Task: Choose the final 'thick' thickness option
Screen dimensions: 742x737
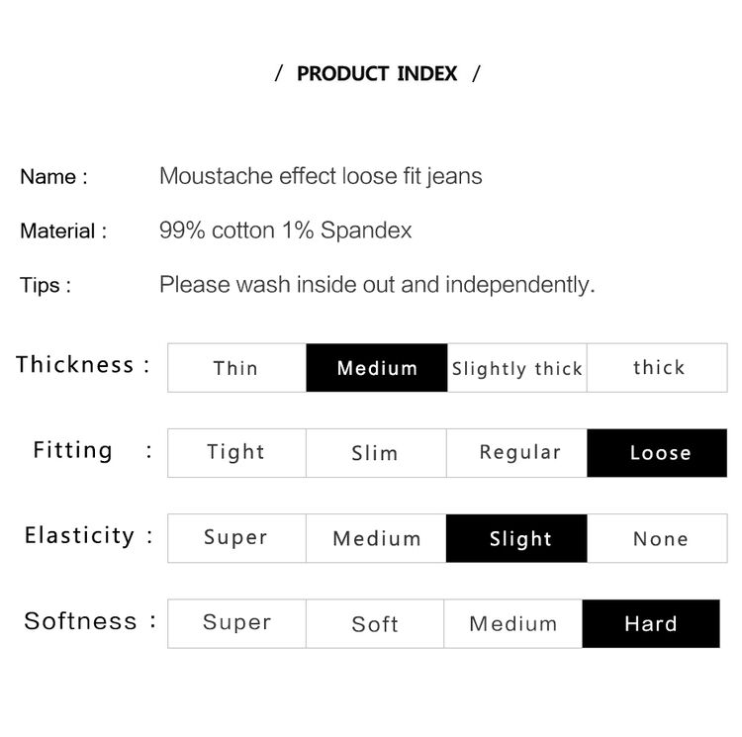Action: point(657,368)
